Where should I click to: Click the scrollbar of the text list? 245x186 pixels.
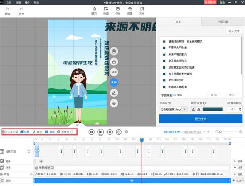(242, 56)
